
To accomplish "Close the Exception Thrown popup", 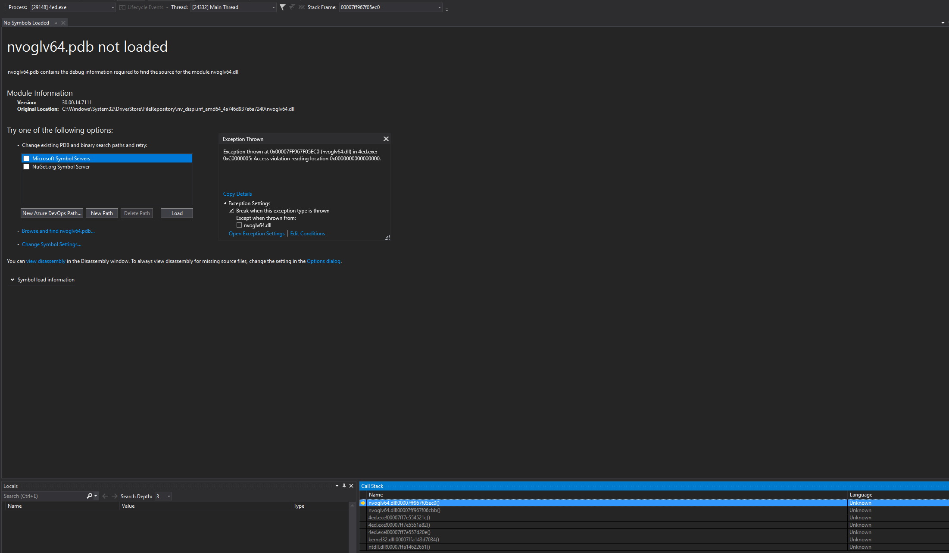I will tap(386, 139).
